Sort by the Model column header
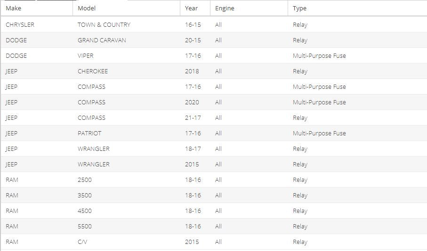 [126, 8]
